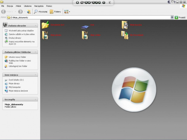Select the middle filmstrip video folder icon
Viewport: 187px width, 140px height.
click(x=85, y=35)
